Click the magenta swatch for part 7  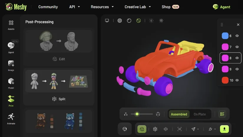click(225, 47)
